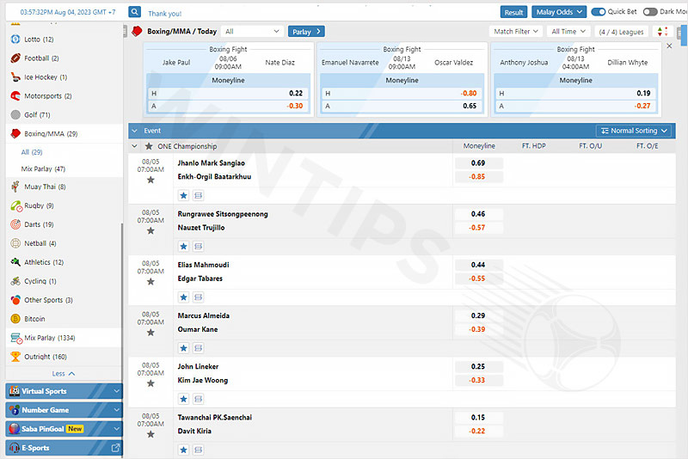This screenshot has height=459, width=688.
Task: Click red/green odds arrows display icon
Action: pos(662,32)
